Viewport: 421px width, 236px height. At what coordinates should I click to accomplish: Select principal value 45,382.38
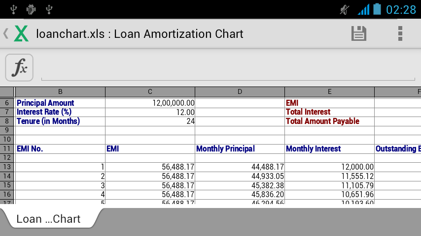(240, 185)
